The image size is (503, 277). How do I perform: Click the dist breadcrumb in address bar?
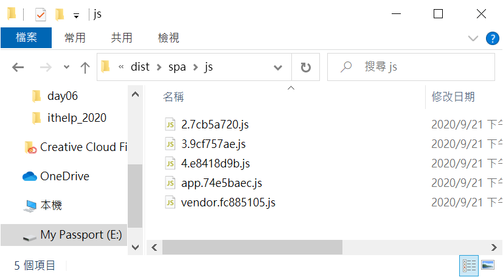coord(140,67)
